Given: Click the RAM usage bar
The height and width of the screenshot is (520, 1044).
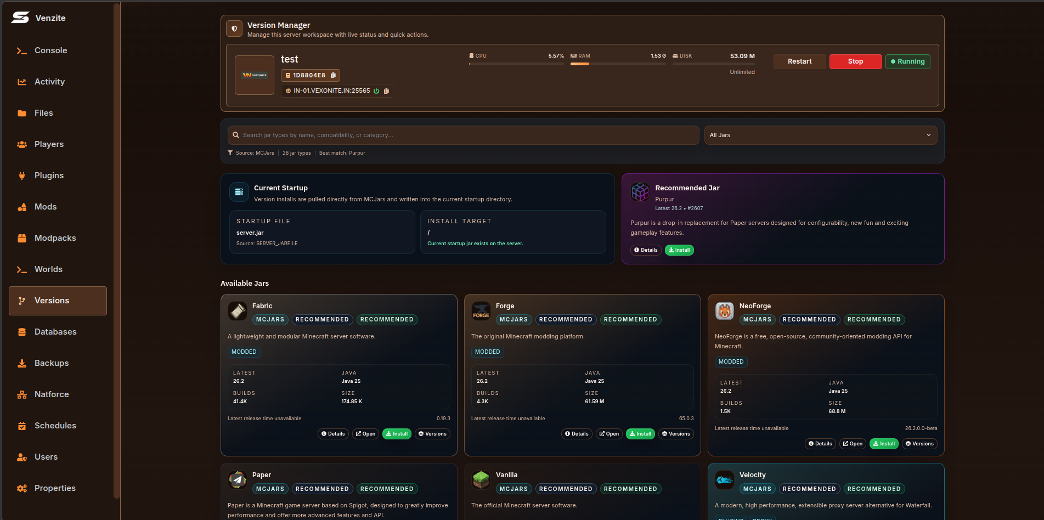Looking at the screenshot, I should tap(618, 64).
